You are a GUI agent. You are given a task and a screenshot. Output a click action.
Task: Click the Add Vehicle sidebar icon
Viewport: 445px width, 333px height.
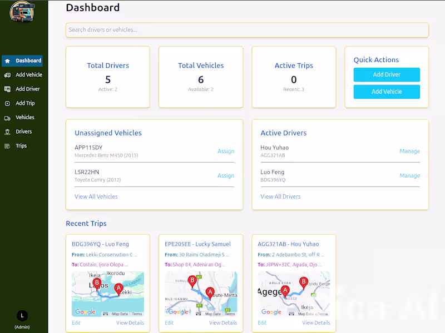click(7, 75)
